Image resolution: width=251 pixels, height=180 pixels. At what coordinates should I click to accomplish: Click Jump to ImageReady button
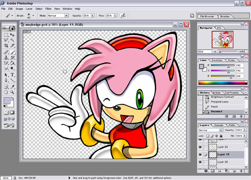click(9, 125)
